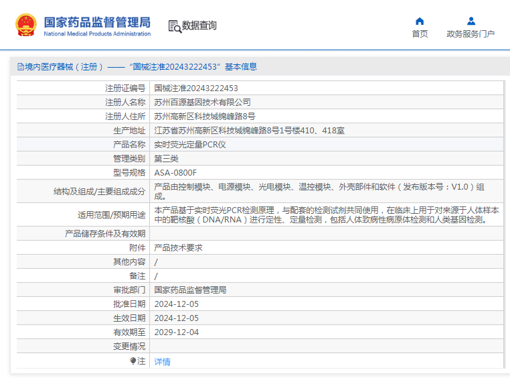The image size is (510, 380).
Task: Click 国家药品监督管理局 site title
Action: pos(97,23)
